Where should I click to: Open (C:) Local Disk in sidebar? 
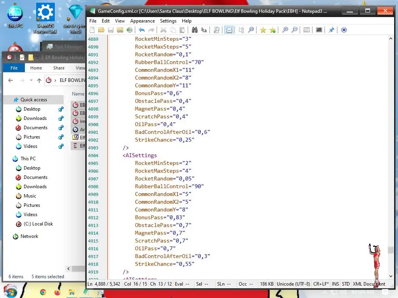[x=38, y=224]
